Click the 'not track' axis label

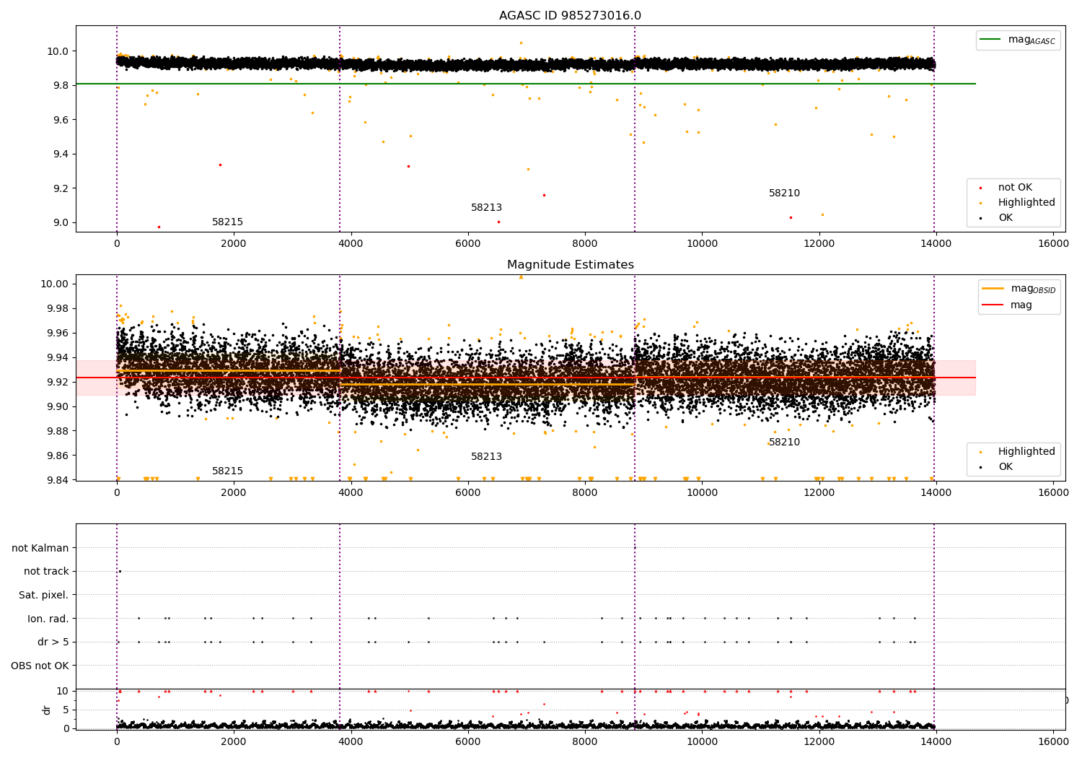click(x=46, y=572)
